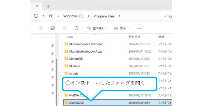
Task: Close the current Explorer tab
Action: click(x=37, y=6)
